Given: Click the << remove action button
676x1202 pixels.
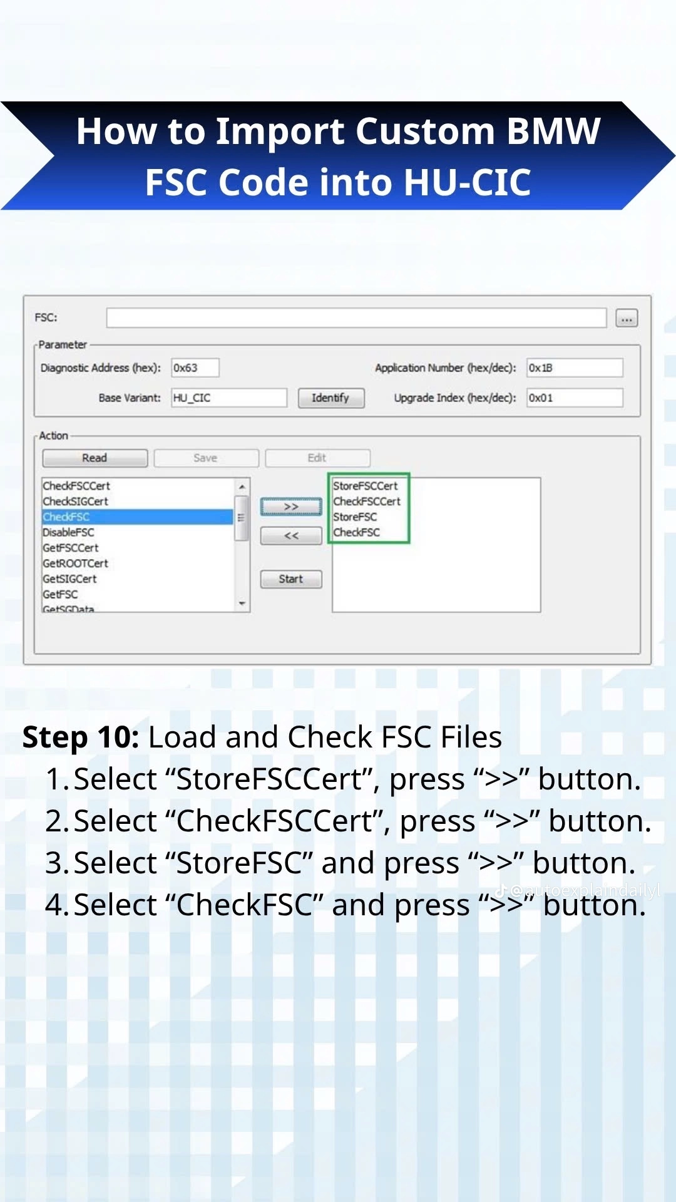Looking at the screenshot, I should click(291, 536).
